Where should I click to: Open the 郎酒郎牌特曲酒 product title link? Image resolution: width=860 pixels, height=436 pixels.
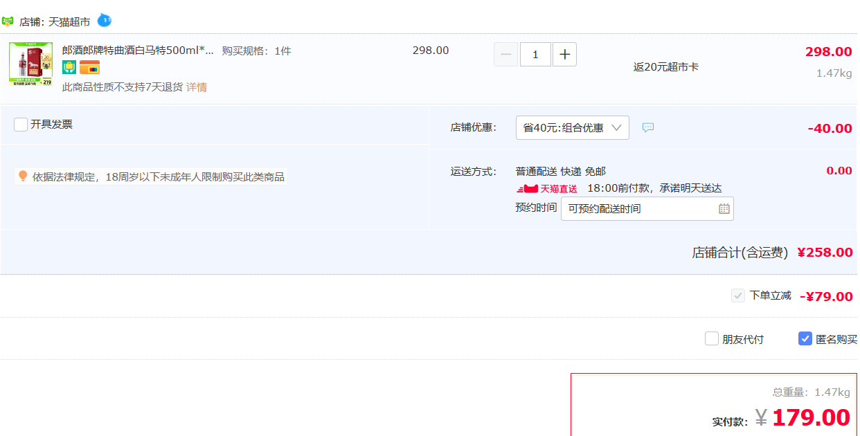pos(138,51)
